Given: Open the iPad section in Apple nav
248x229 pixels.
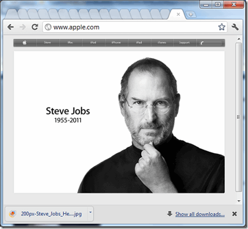Looking at the screenshot, I should 139,43.
